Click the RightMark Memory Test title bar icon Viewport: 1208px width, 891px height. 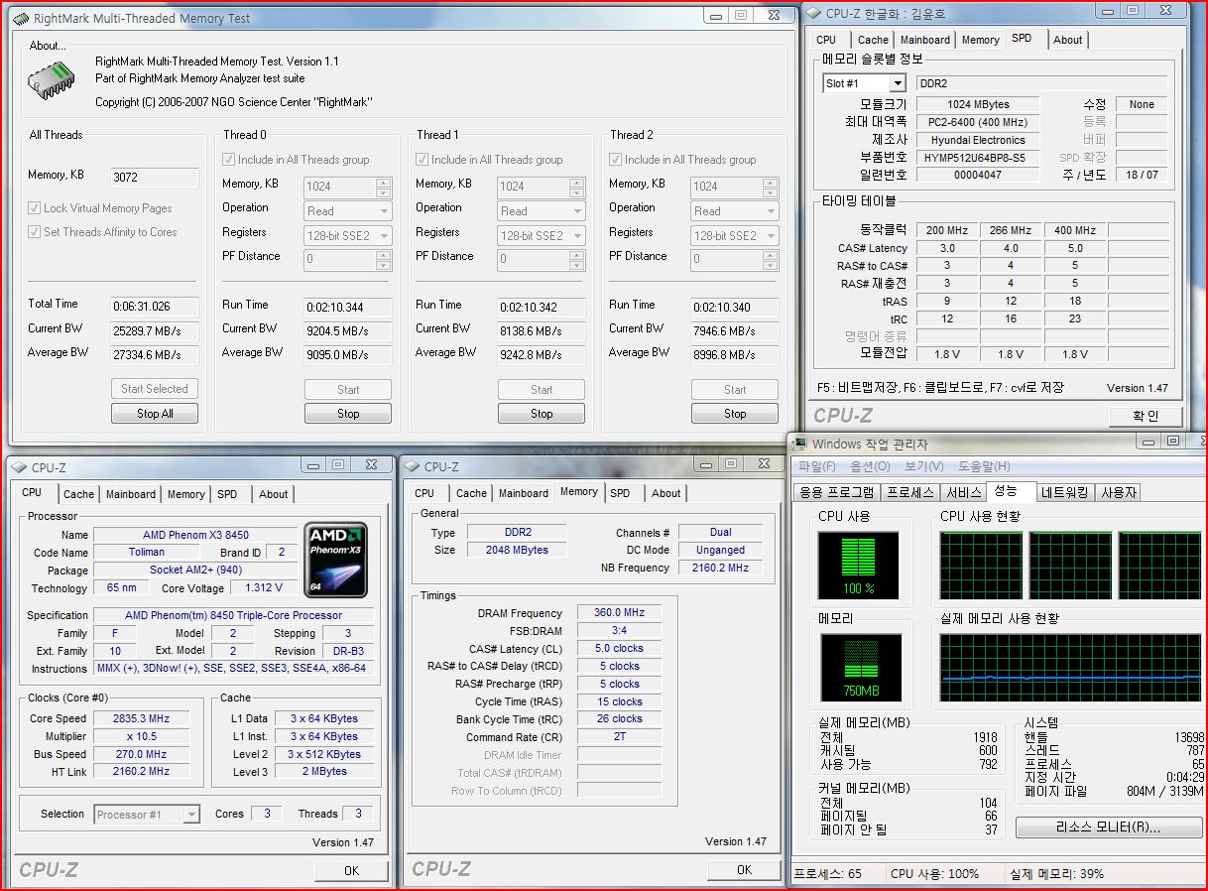coord(23,18)
